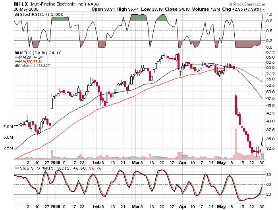This screenshot has width=278, height=210.
Task: Click the Close 34.16 value
Action: tap(177, 10)
